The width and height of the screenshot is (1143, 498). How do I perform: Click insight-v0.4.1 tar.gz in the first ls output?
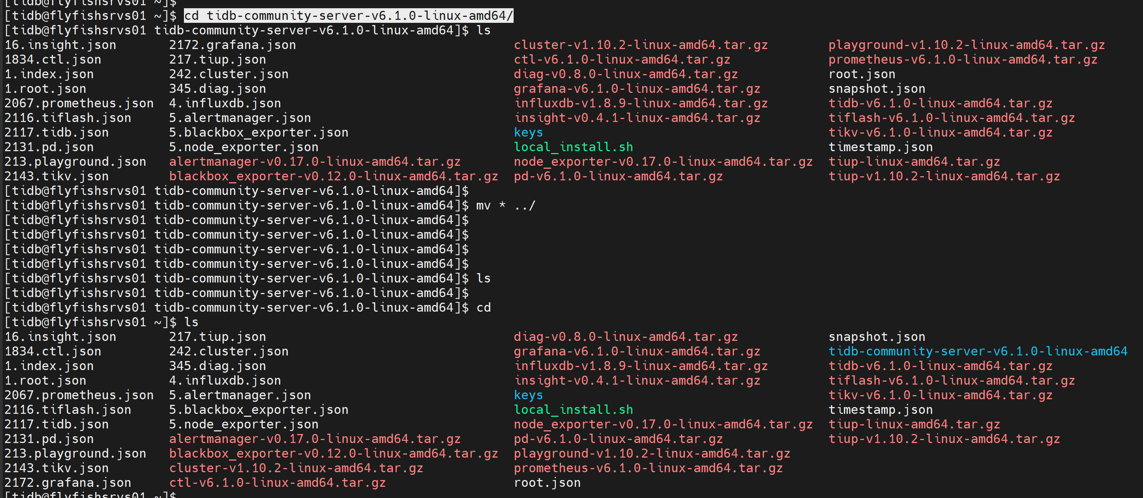[x=637, y=118]
